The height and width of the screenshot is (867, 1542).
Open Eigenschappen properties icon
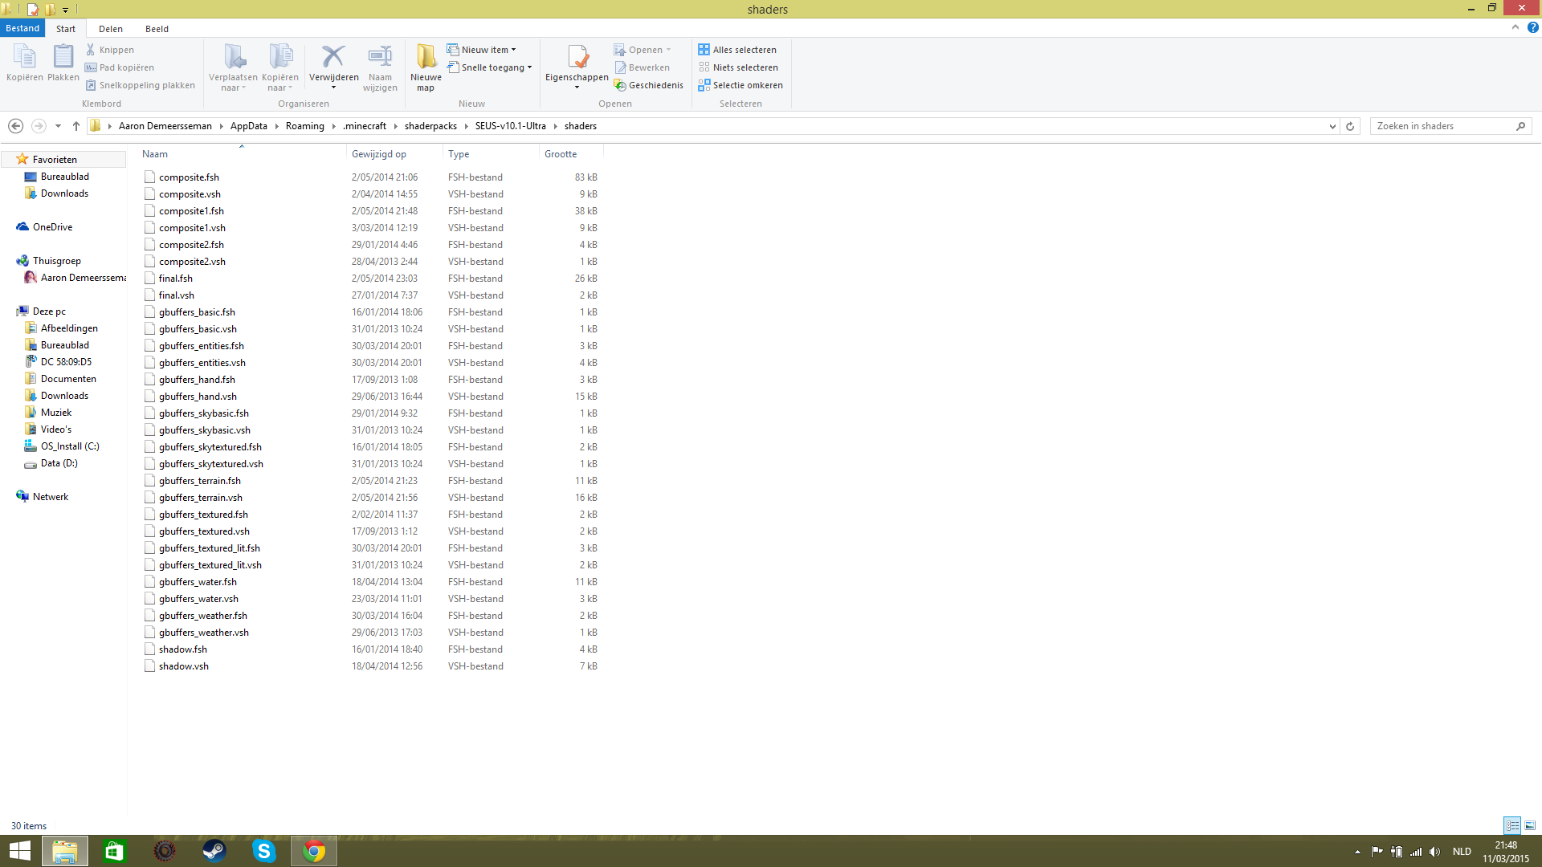(577, 57)
